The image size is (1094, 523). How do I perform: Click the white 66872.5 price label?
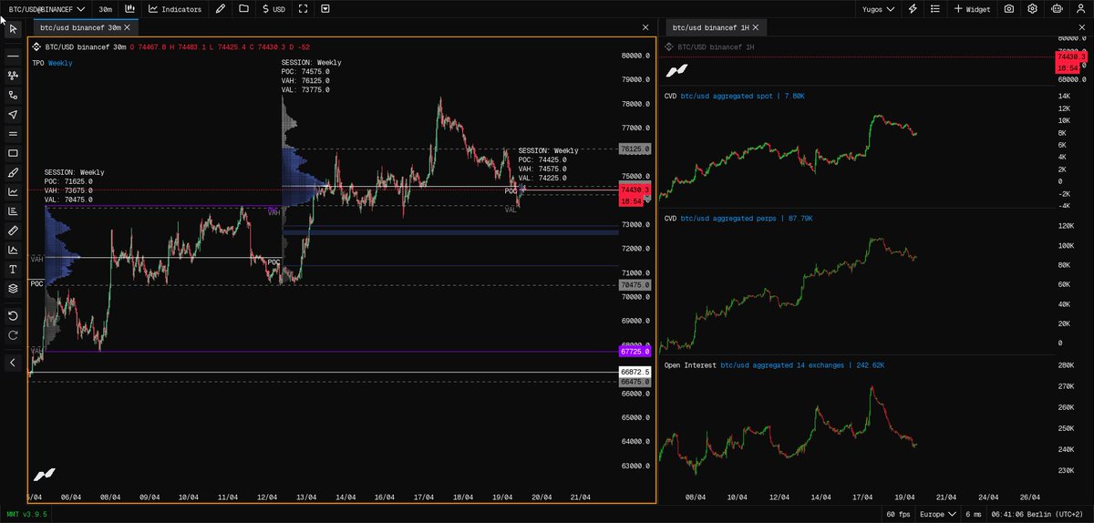click(634, 372)
